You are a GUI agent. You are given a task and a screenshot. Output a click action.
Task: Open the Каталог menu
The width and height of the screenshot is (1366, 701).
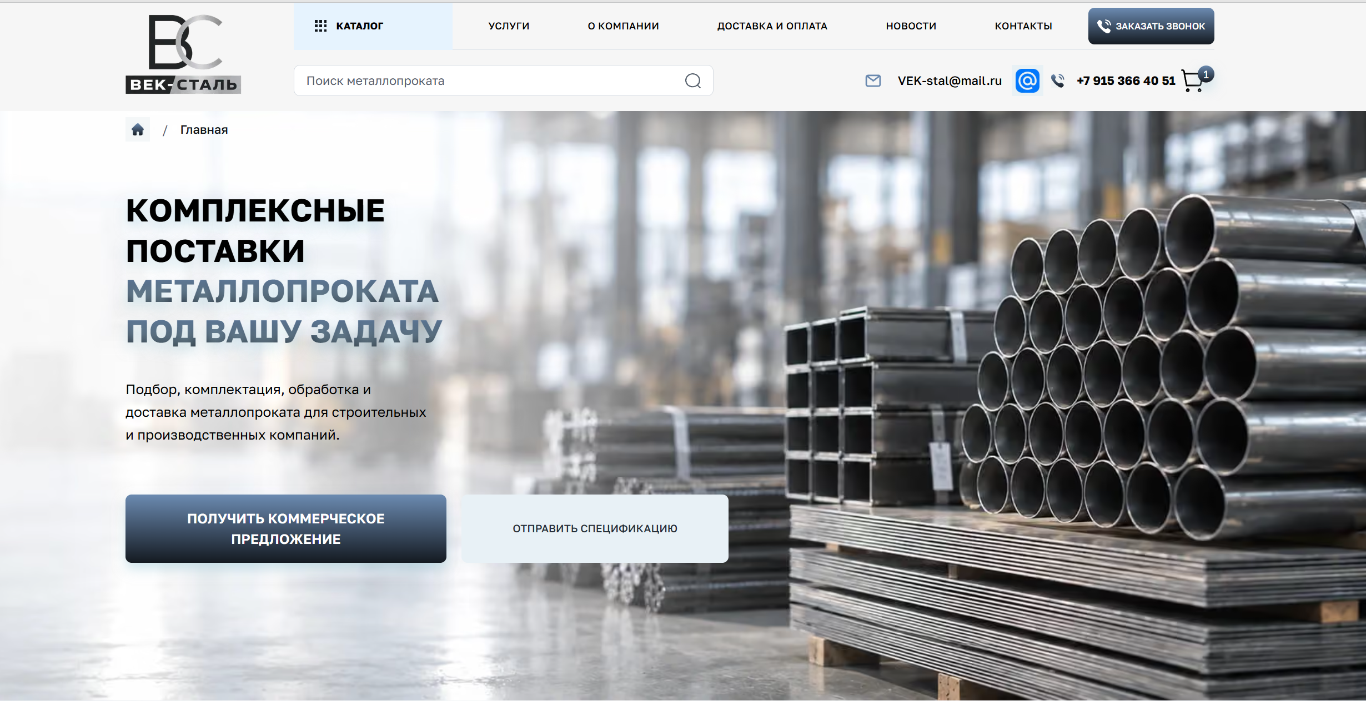coord(373,26)
